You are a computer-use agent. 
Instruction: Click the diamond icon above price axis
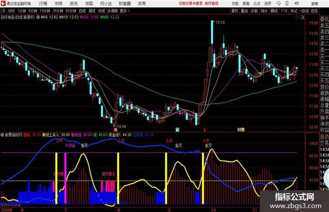click(x=297, y=17)
